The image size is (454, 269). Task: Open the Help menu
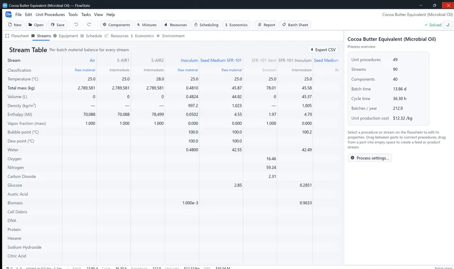tap(111, 15)
